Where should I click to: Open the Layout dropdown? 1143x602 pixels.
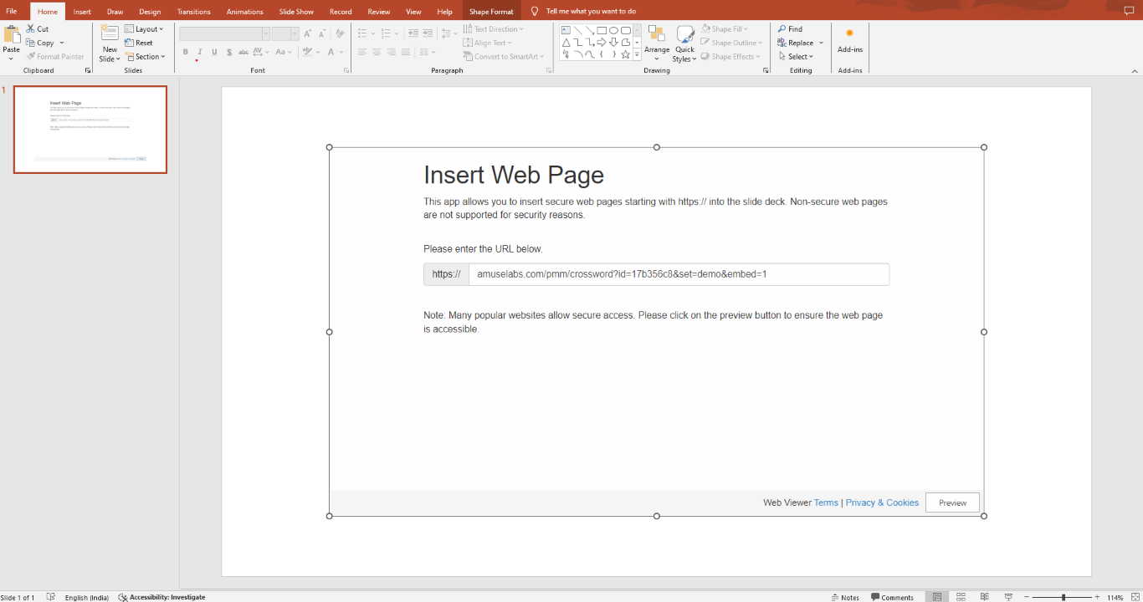point(145,28)
